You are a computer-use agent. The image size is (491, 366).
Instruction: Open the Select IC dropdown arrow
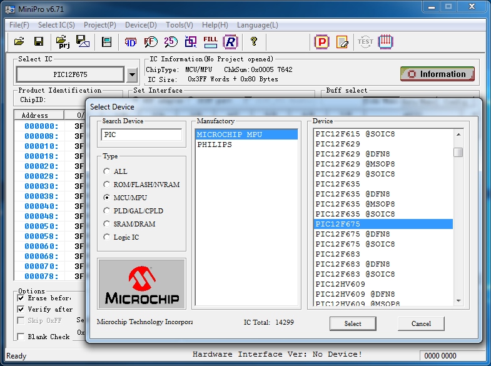132,74
